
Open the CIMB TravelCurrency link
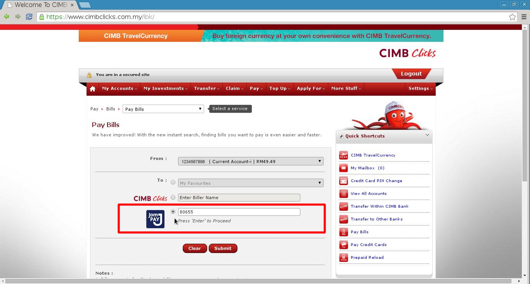[373, 155]
